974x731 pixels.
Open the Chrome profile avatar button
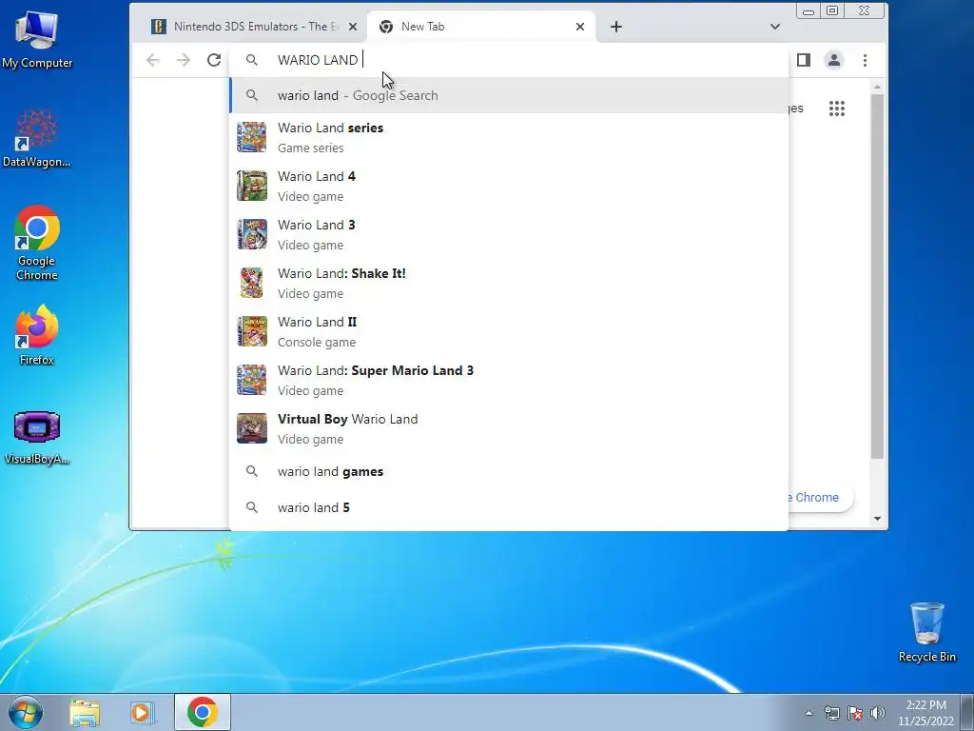833,60
